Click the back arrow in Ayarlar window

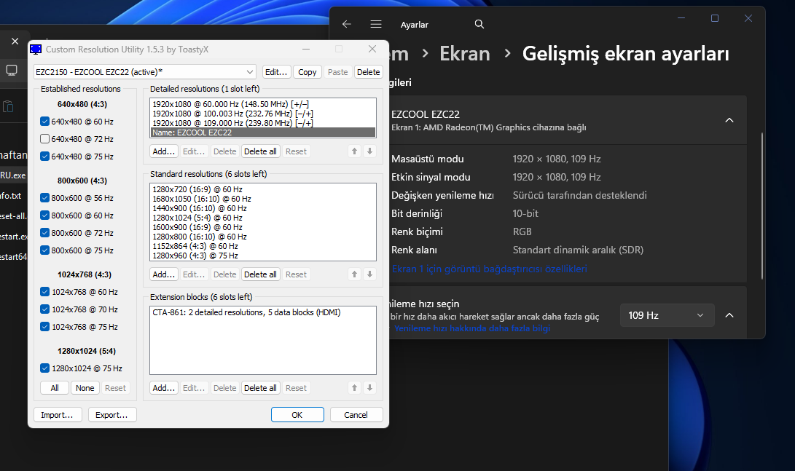click(347, 24)
